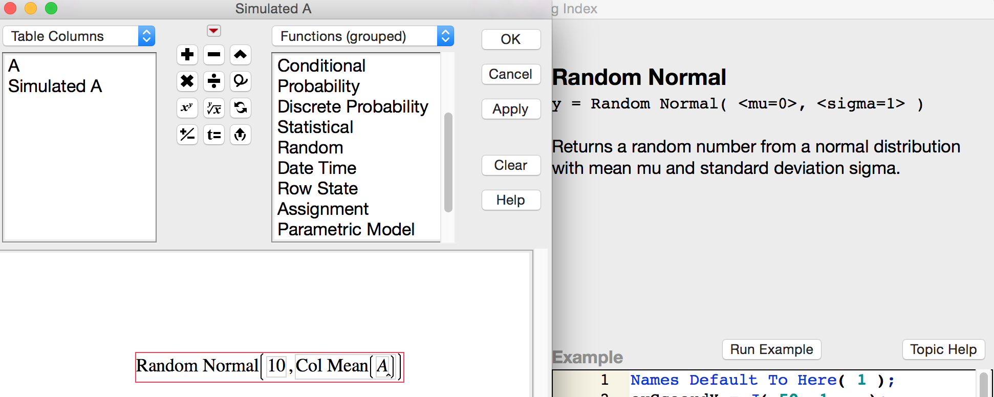
Task: Click the value 10 in the formula
Action: click(x=276, y=366)
